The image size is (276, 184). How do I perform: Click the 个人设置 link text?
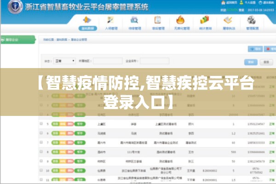[250, 3]
